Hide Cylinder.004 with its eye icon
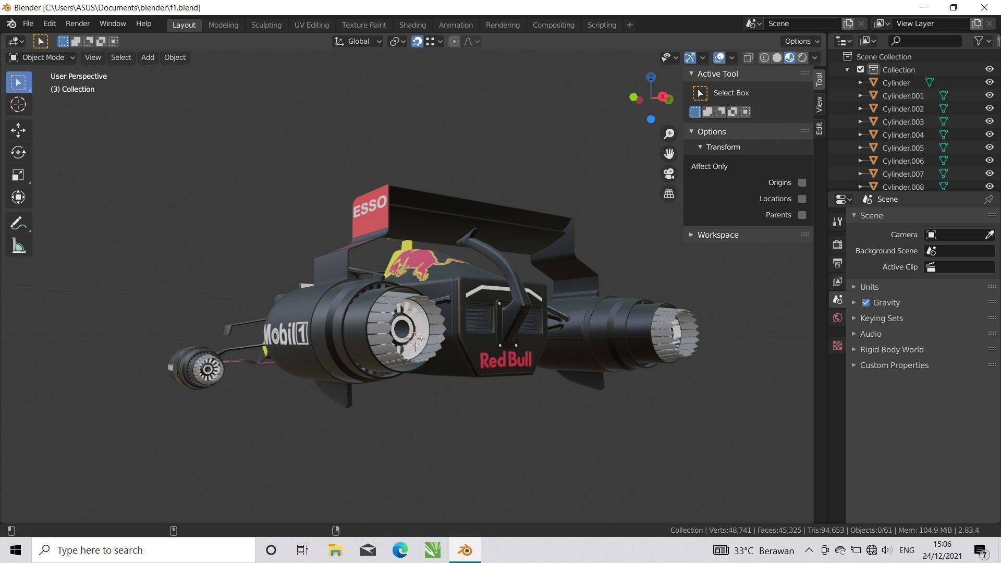Image resolution: width=1001 pixels, height=563 pixels. [x=989, y=134]
